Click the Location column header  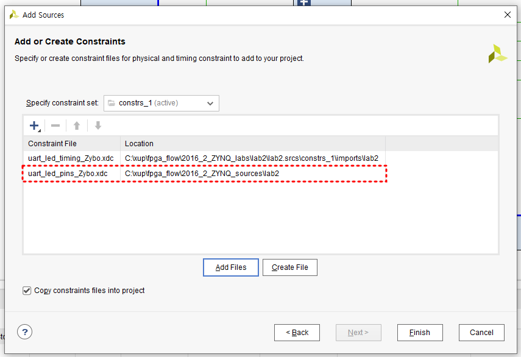(253, 143)
